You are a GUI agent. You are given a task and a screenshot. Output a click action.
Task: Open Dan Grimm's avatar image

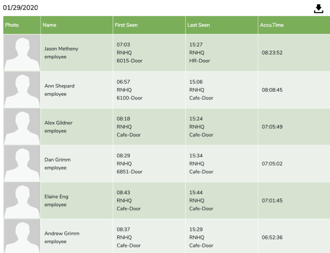point(22,163)
